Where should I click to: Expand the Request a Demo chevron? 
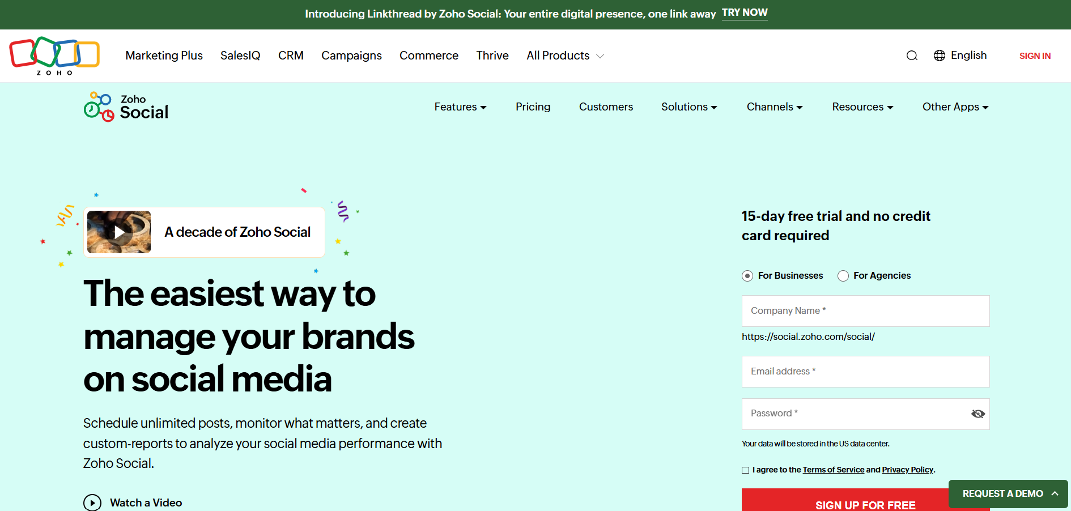1055,493
